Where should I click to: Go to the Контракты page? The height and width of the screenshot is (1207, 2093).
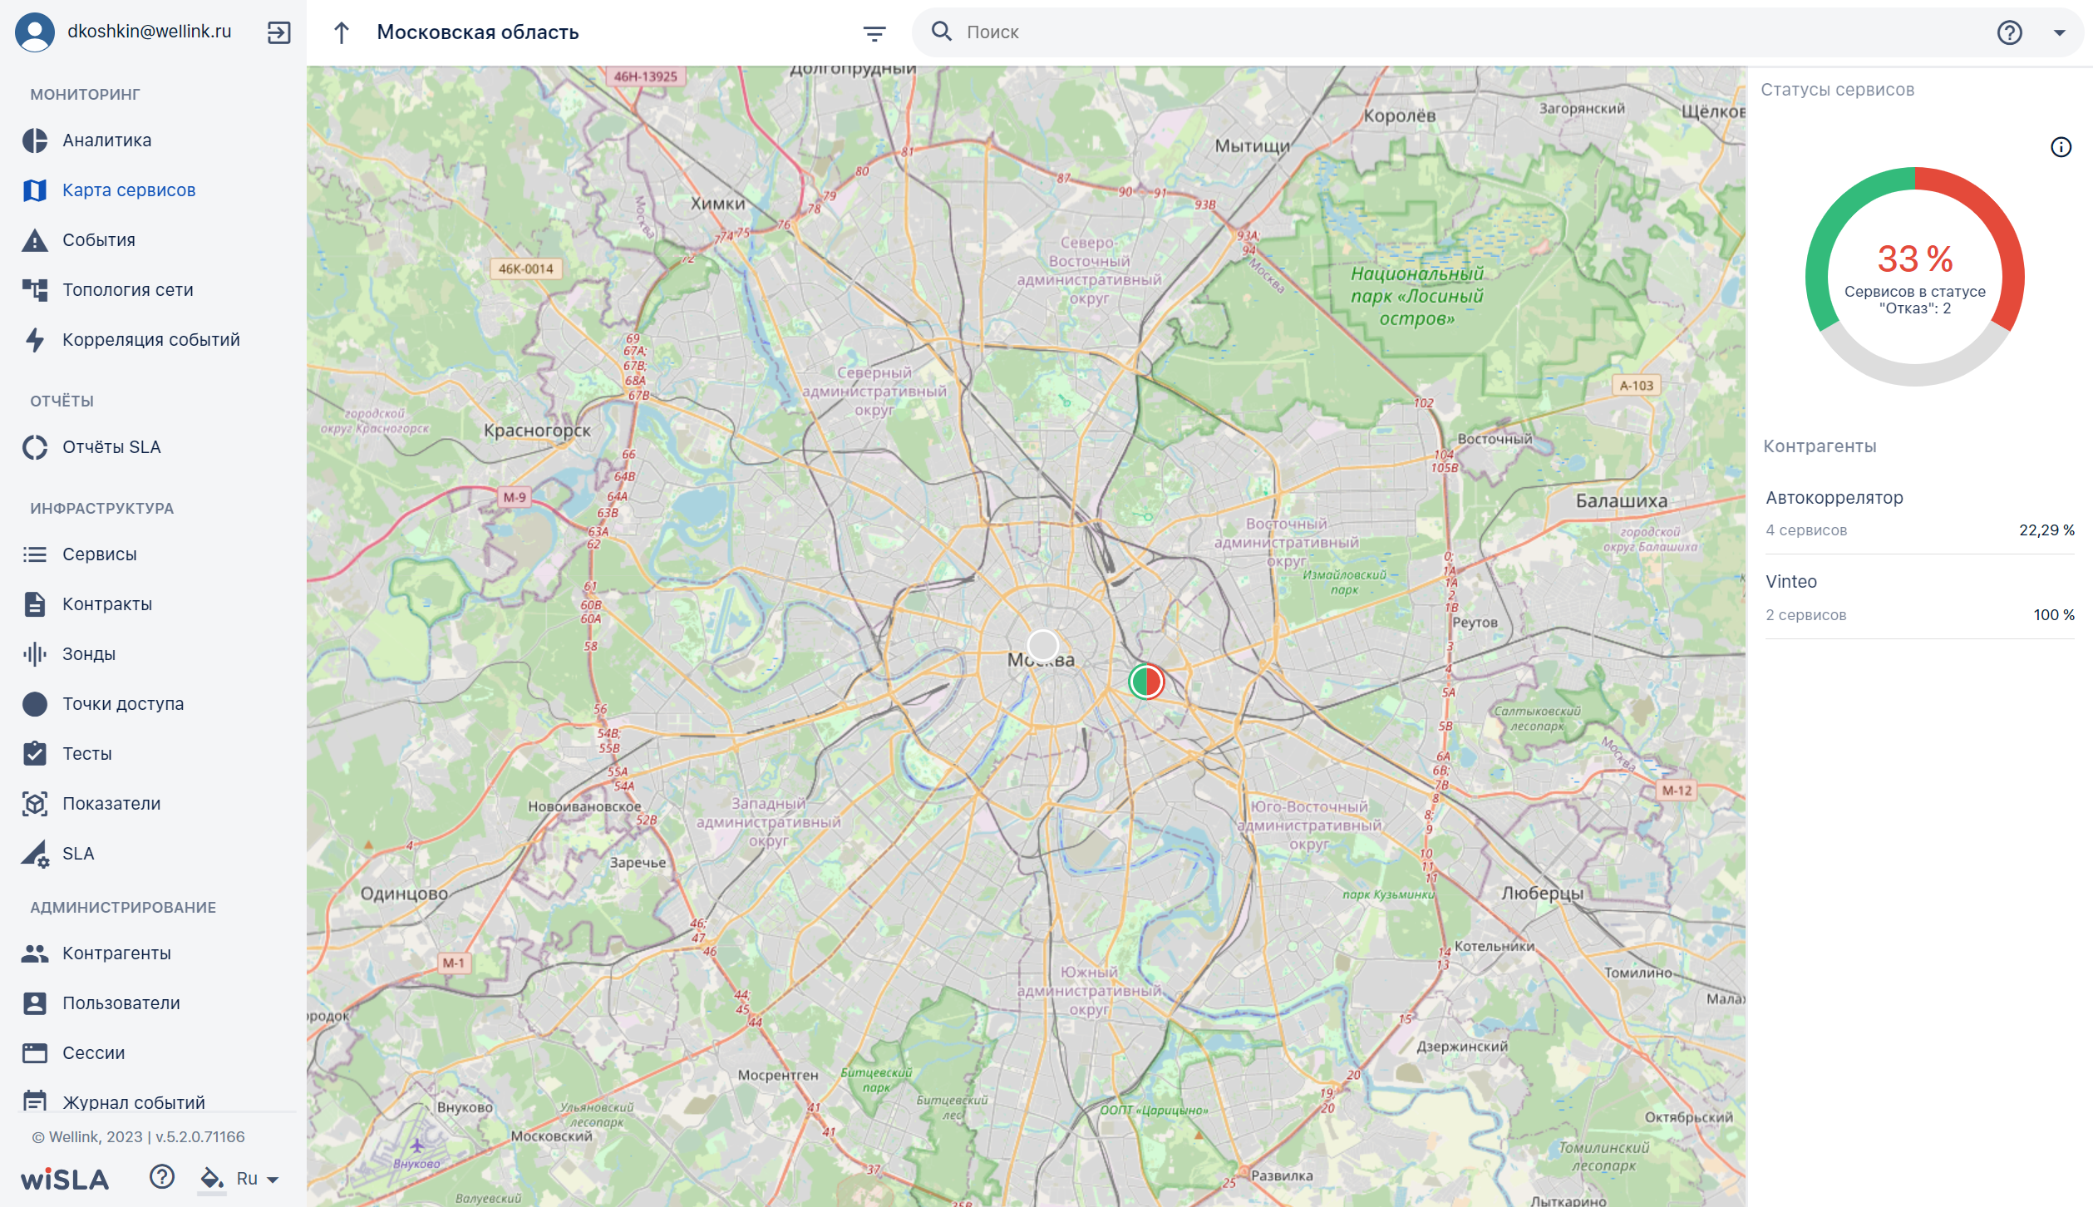pos(107,604)
